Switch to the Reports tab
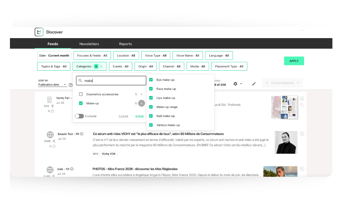Viewport: 343px width, 205px height. (125, 44)
